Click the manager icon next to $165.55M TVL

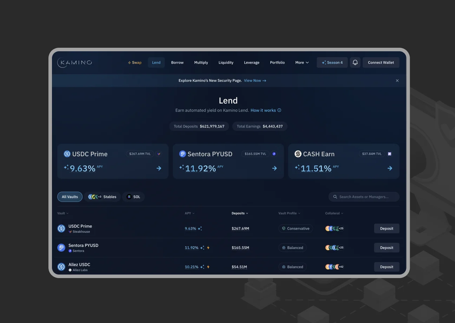coord(274,154)
